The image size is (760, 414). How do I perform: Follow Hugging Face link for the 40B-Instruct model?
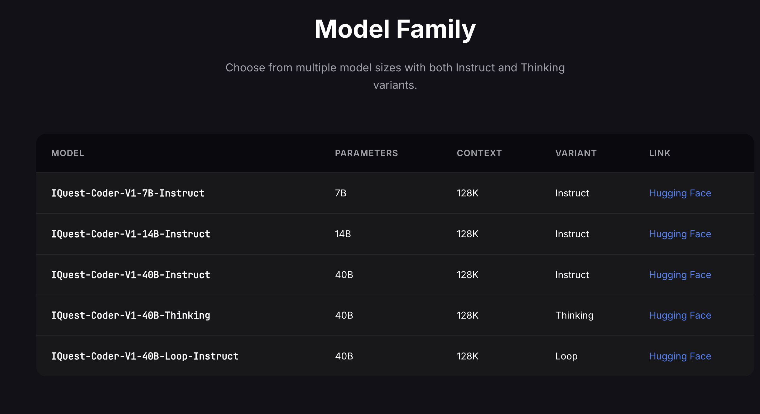point(680,275)
